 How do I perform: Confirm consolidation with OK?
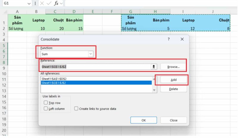pos(144,120)
